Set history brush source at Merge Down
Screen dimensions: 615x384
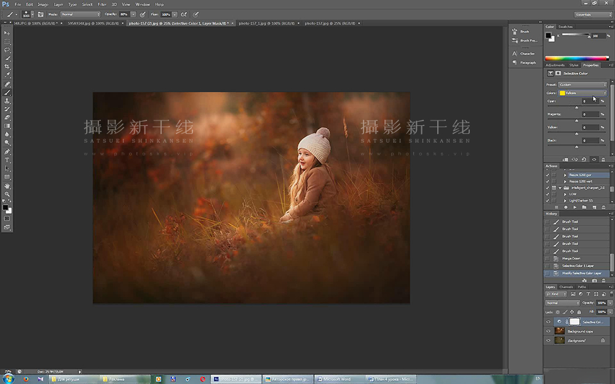(x=547, y=259)
